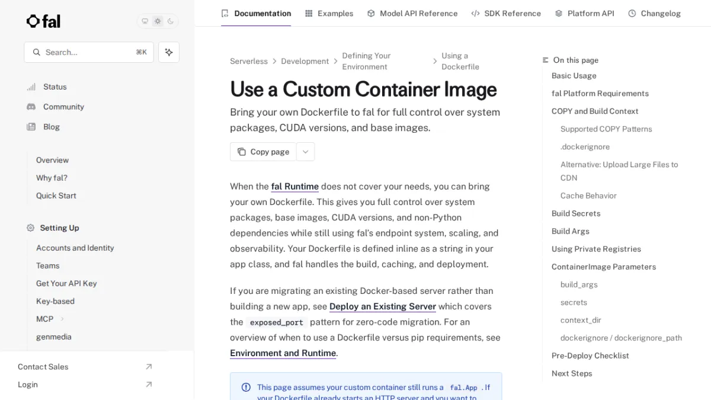Click the info icon in the callout
The width and height of the screenshot is (711, 400).
click(246, 388)
